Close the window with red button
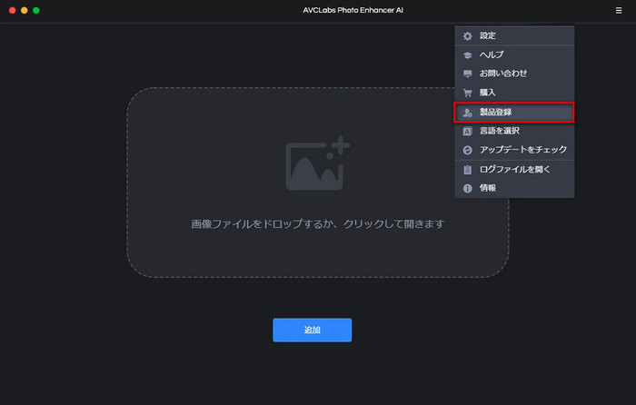Screen dimensions: 636x405 12,11
